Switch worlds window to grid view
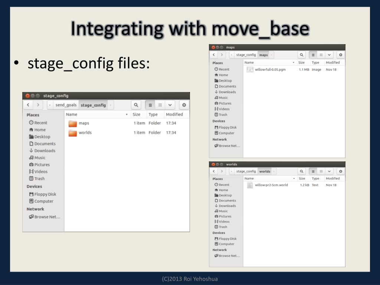380x285 pixels. 321,171
